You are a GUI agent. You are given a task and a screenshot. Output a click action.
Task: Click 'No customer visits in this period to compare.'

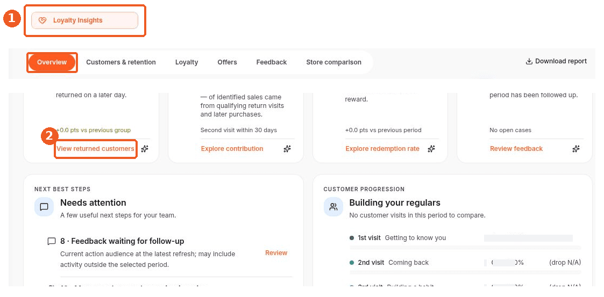click(x=417, y=215)
